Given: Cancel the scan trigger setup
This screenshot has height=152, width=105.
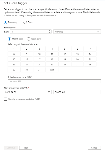Looking at the screenshot, I should [94, 148].
